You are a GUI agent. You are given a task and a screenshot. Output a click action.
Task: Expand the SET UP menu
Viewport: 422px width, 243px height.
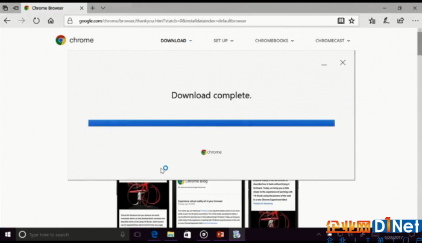(x=224, y=40)
